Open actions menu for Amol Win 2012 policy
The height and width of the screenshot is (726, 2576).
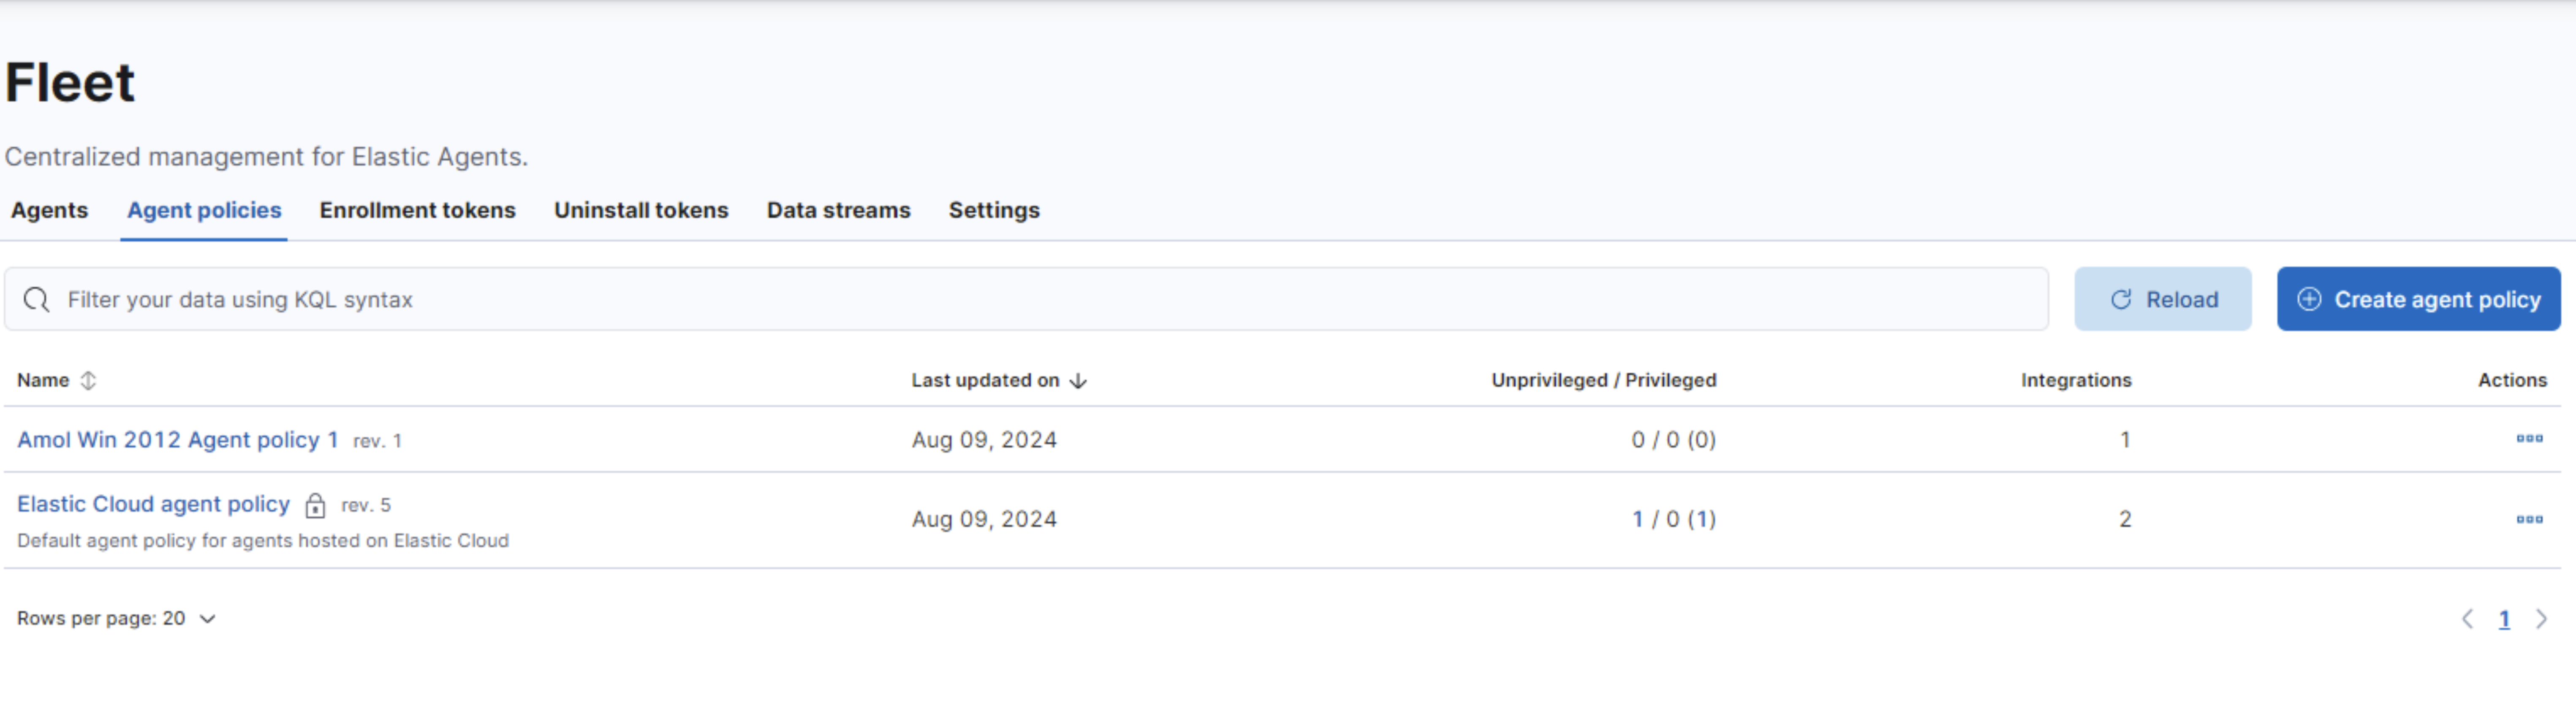[x=2530, y=439]
